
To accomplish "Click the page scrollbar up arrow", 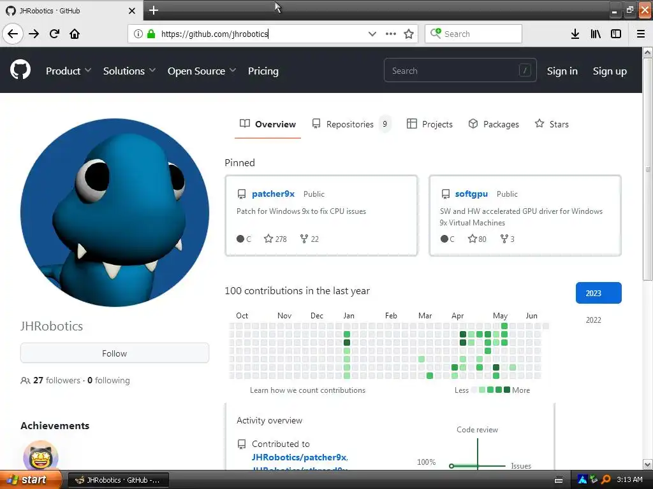I will coord(648,52).
